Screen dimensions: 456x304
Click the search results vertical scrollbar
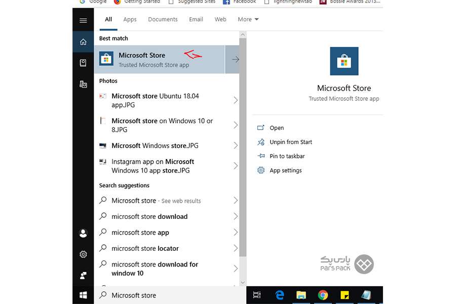click(243, 152)
